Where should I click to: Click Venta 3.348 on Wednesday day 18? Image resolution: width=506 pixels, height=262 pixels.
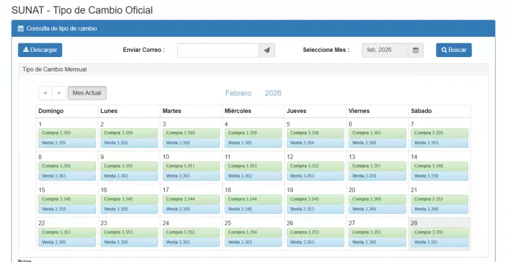click(252, 209)
